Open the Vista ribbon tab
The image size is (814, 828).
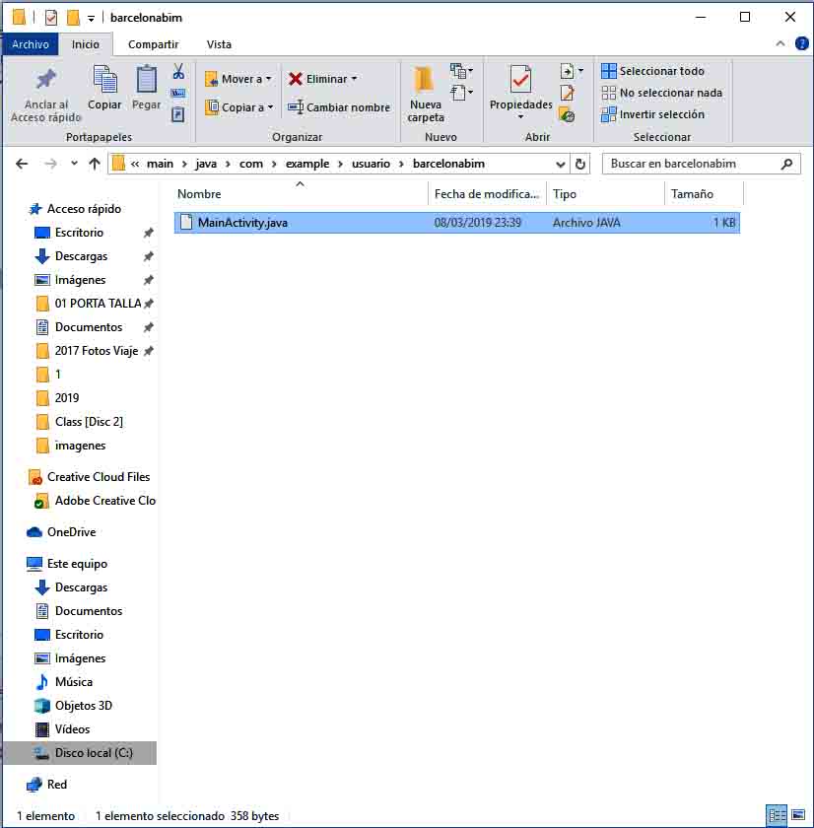219,44
